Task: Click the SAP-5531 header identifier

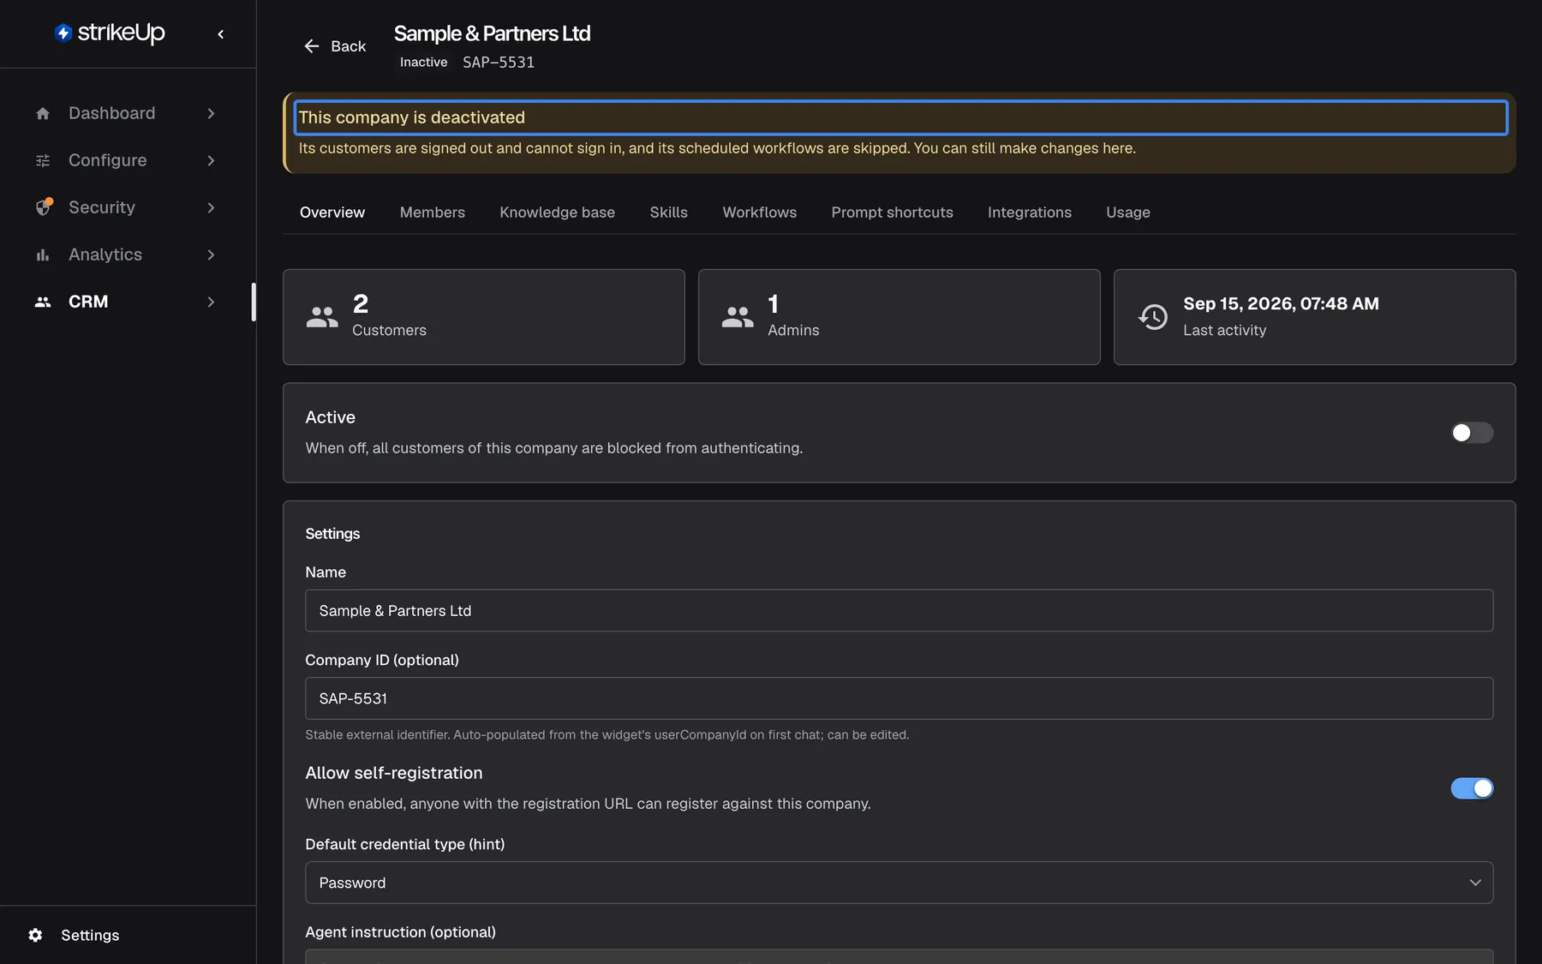Action: [x=499, y=63]
